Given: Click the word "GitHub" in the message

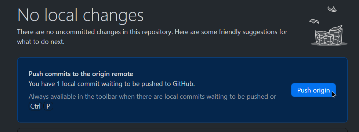Looking at the screenshot, I should click(x=183, y=84).
